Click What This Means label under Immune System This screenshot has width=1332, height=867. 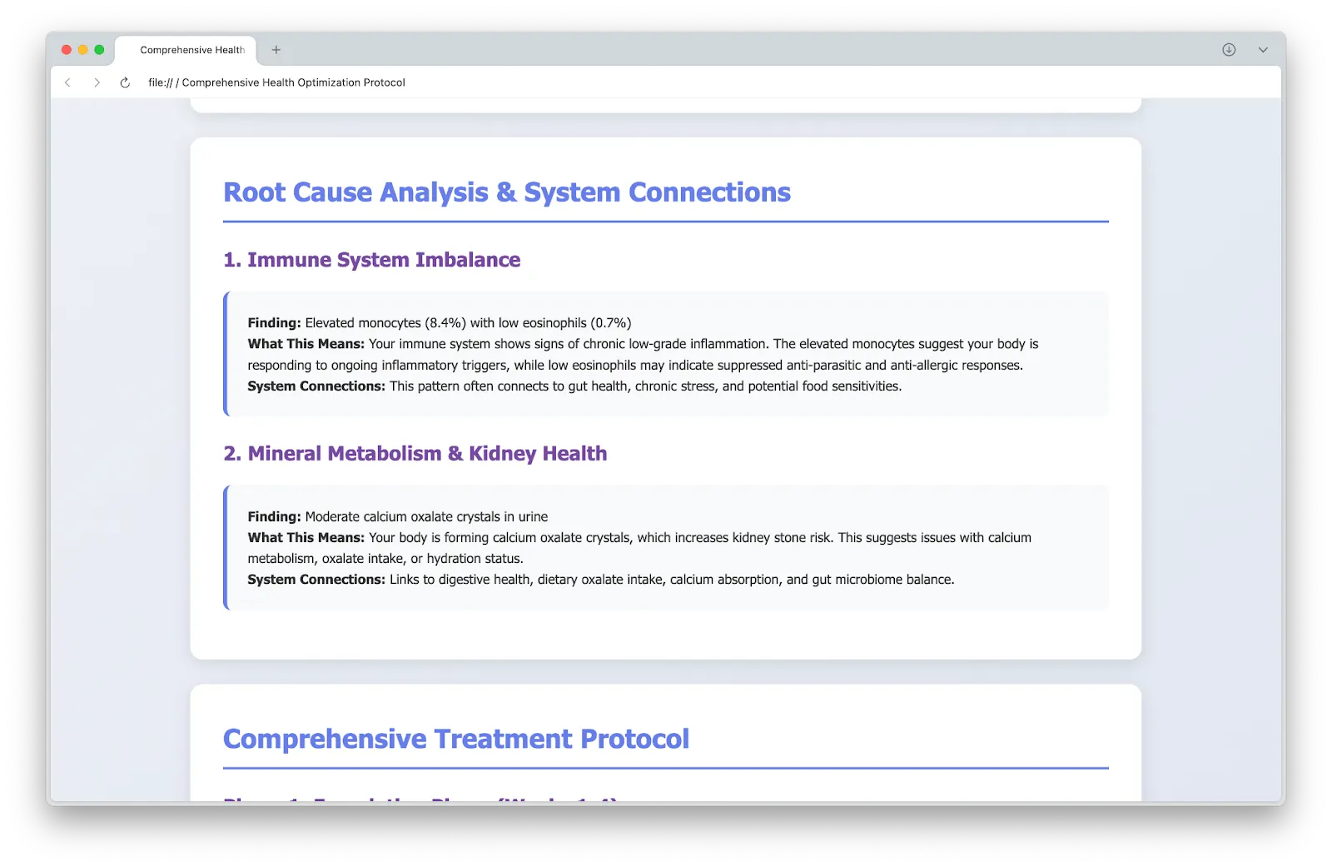tap(306, 344)
